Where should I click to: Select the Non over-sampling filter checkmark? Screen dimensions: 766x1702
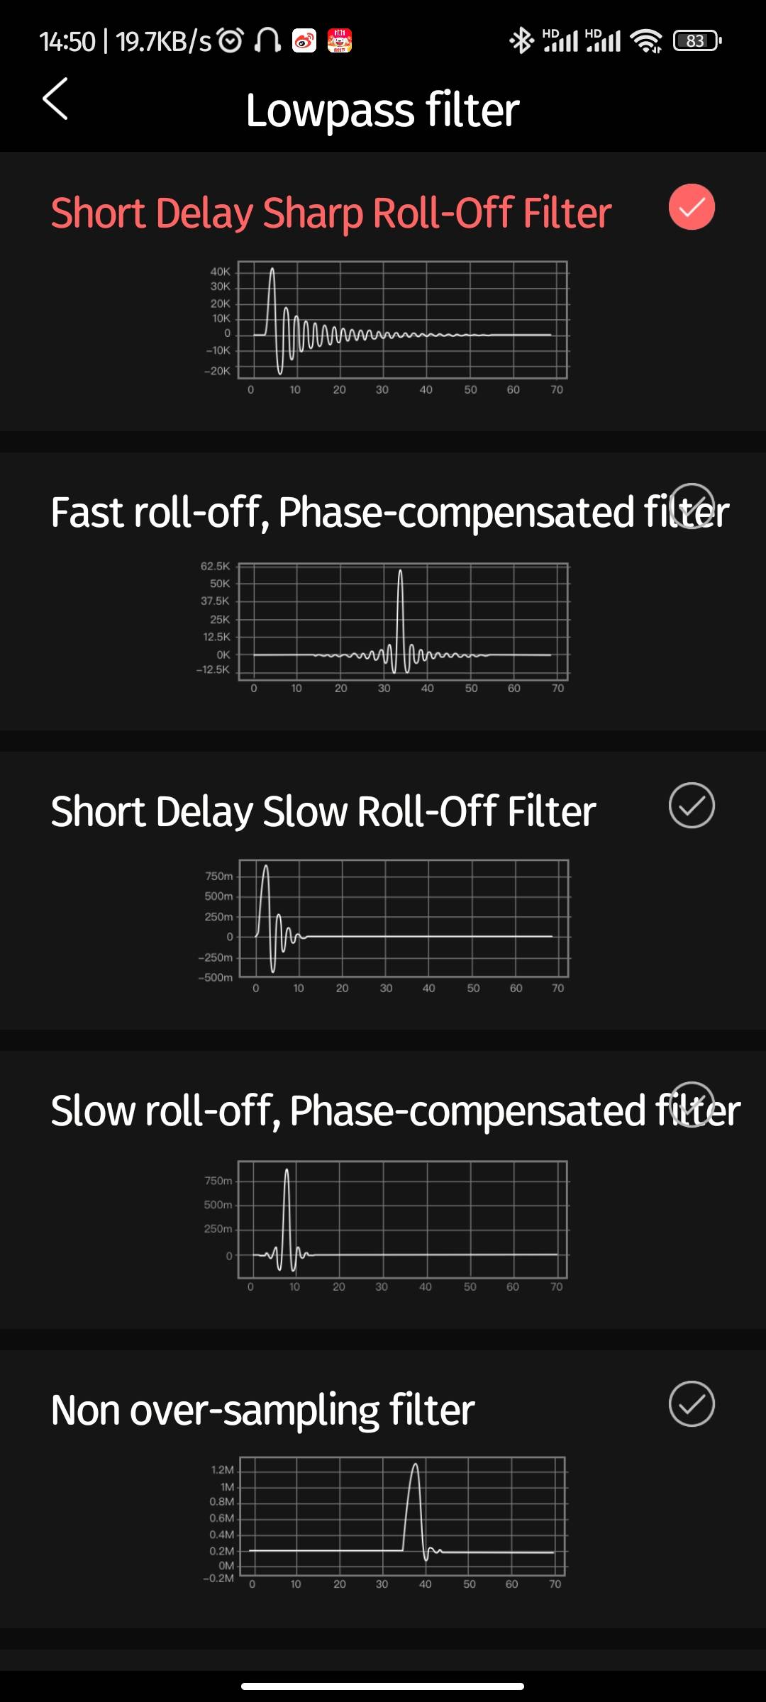coord(692,1404)
